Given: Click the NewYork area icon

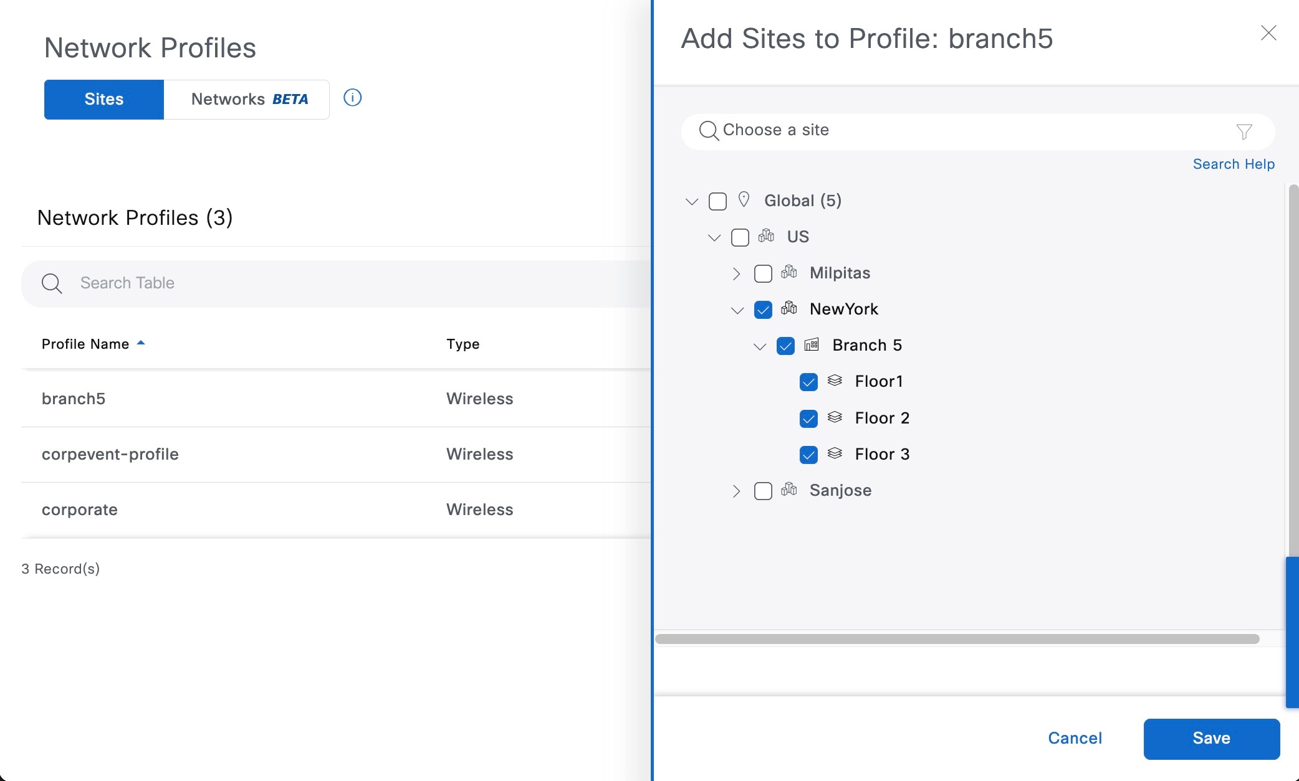Looking at the screenshot, I should click(x=789, y=308).
